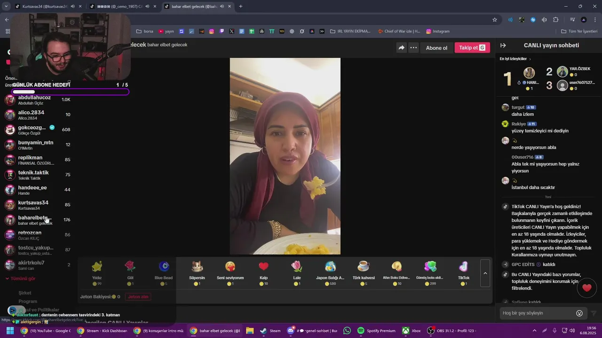Open the Instagram bookmark
The width and height of the screenshot is (602, 338).
438,31
